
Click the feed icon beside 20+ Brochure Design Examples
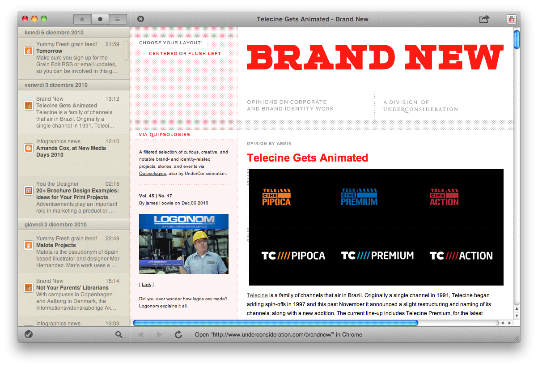click(28, 191)
